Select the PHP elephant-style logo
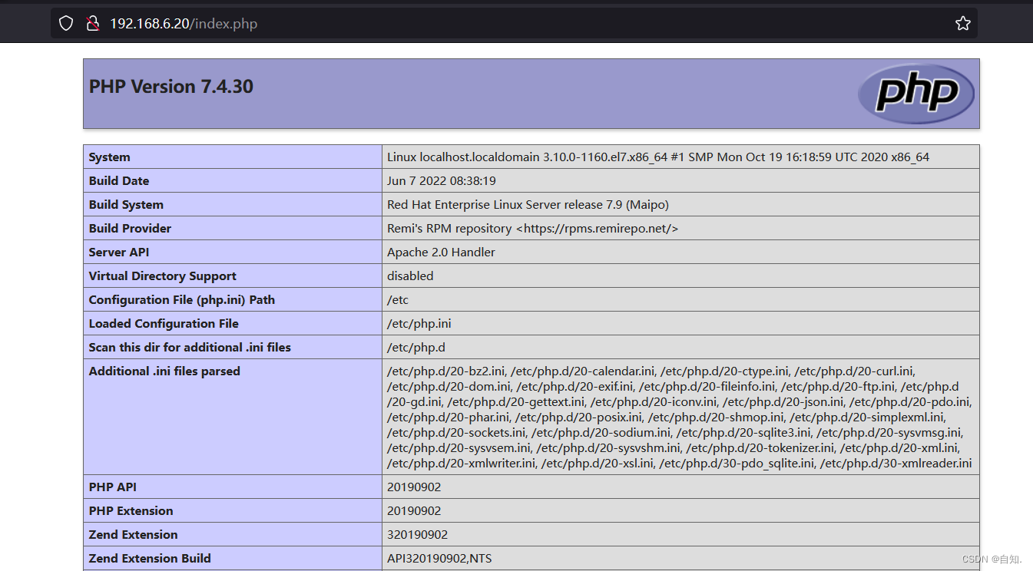Image resolution: width=1033 pixels, height=571 pixels. [915, 93]
